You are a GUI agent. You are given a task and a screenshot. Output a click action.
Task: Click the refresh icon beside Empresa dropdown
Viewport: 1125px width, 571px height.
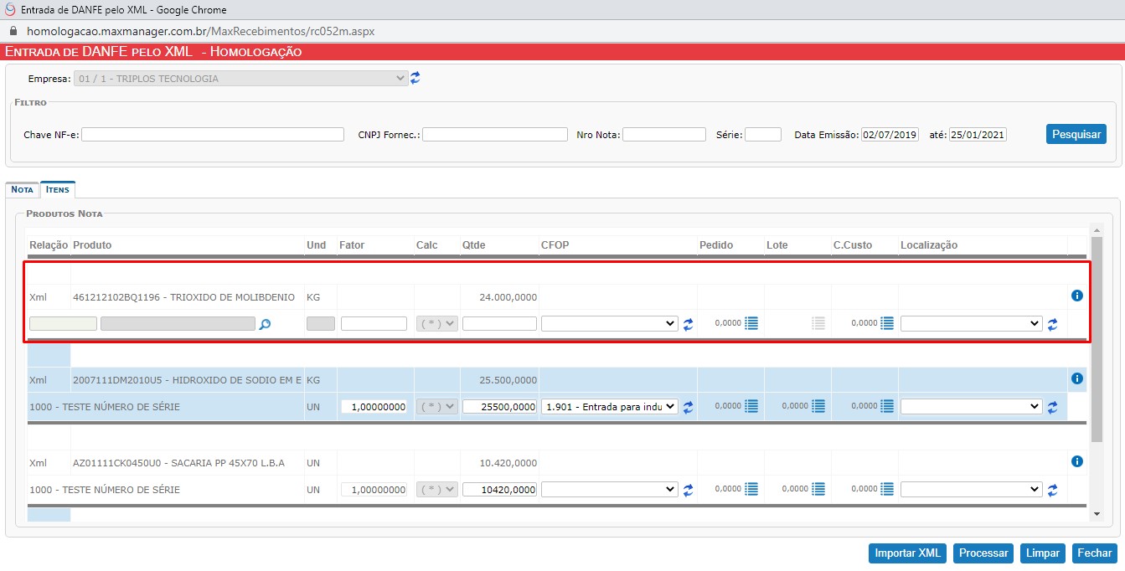click(x=415, y=78)
